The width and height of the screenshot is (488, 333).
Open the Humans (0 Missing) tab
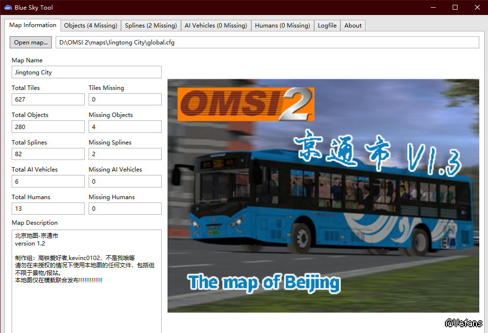tap(283, 26)
